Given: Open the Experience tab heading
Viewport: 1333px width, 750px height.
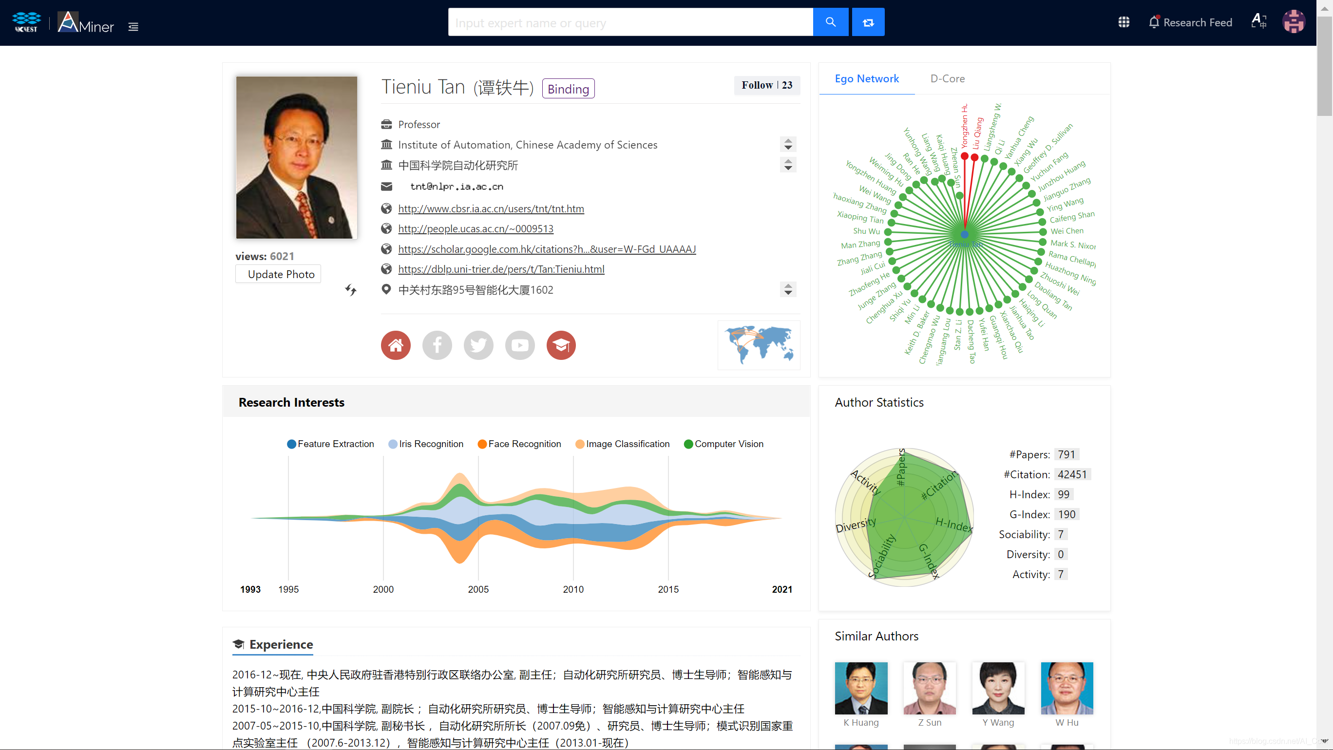Looking at the screenshot, I should point(273,644).
